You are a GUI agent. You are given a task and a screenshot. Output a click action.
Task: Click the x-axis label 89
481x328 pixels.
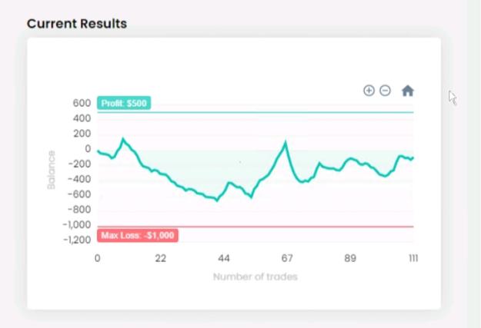tap(350, 258)
